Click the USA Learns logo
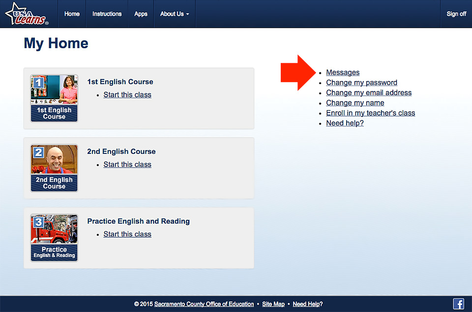The image size is (472, 312). click(x=27, y=14)
